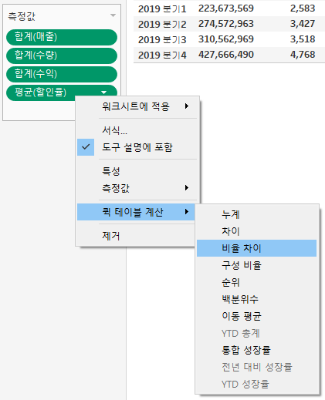
Task: Select the 합계(수량) pill
Action: (62, 55)
